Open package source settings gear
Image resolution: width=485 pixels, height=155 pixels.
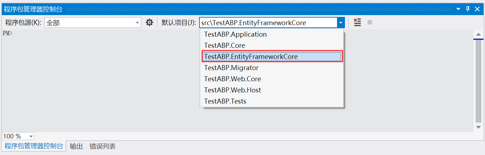[x=149, y=23]
